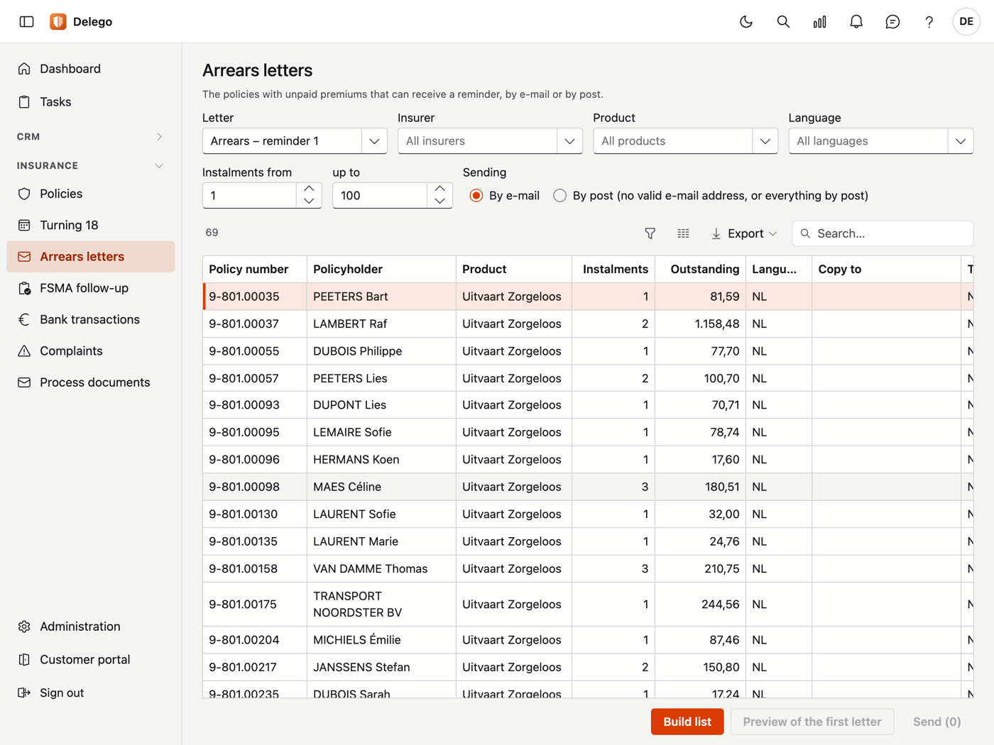Open the chat messages icon
Viewport: 994px width, 745px height.
tap(892, 21)
